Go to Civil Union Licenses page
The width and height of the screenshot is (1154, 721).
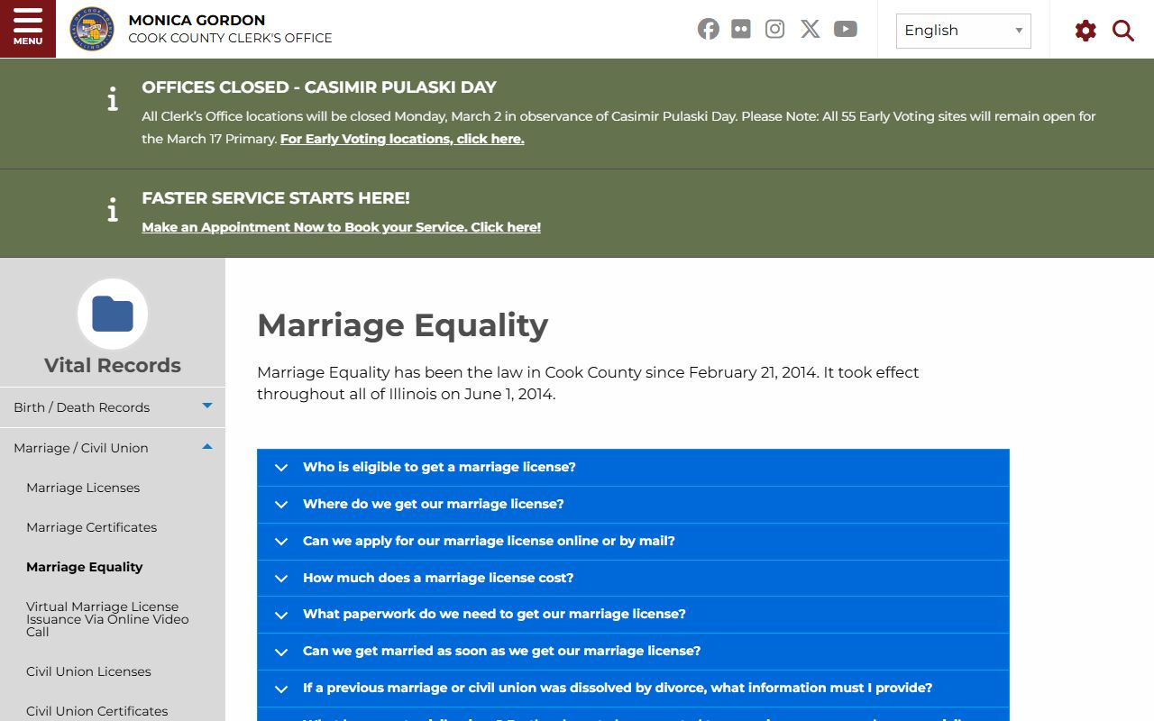[88, 671]
